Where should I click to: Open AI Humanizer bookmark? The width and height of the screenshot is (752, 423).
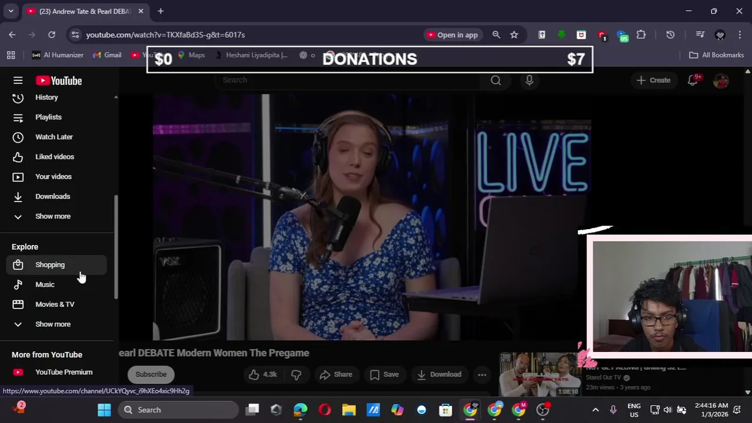point(58,55)
